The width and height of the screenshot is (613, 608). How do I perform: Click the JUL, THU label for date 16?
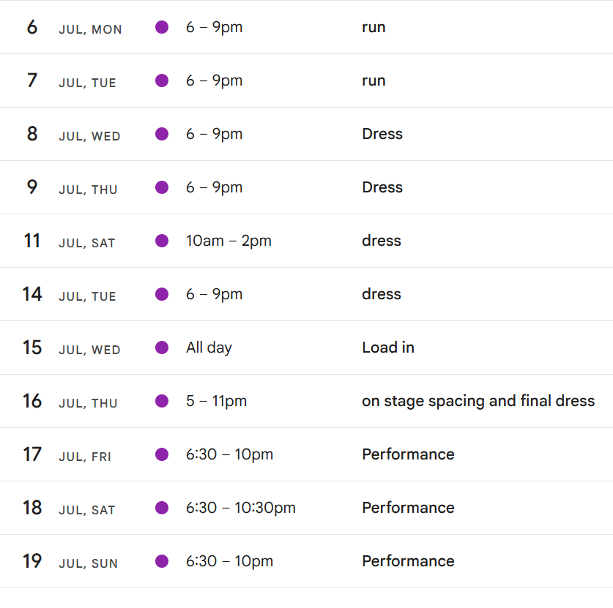[x=88, y=403]
